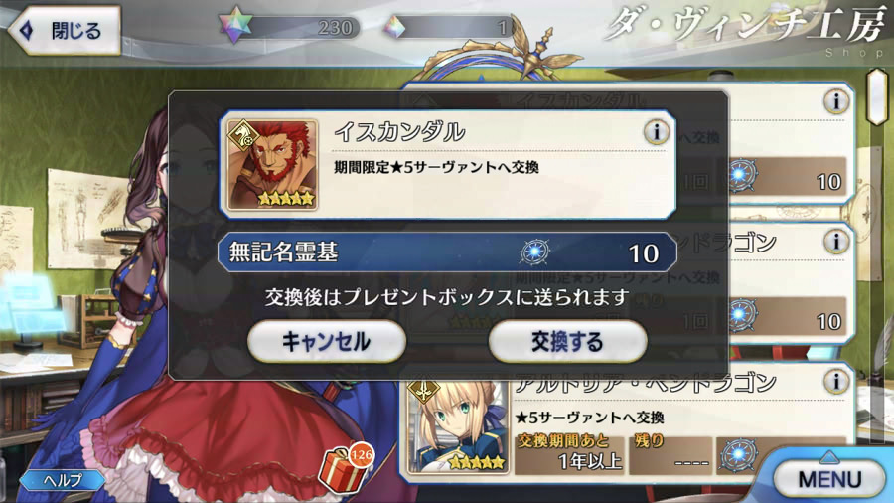
Task: Tap the spirit origin cost of first entry
Action: pos(787,177)
